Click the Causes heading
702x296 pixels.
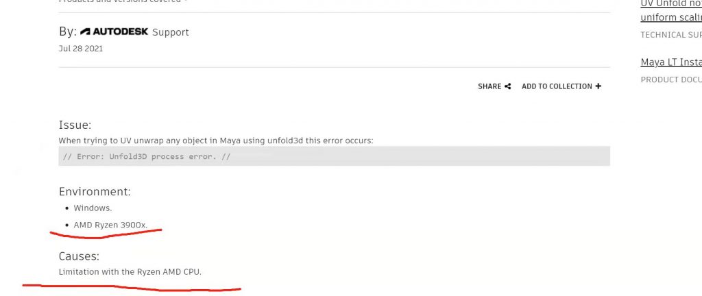(79, 256)
